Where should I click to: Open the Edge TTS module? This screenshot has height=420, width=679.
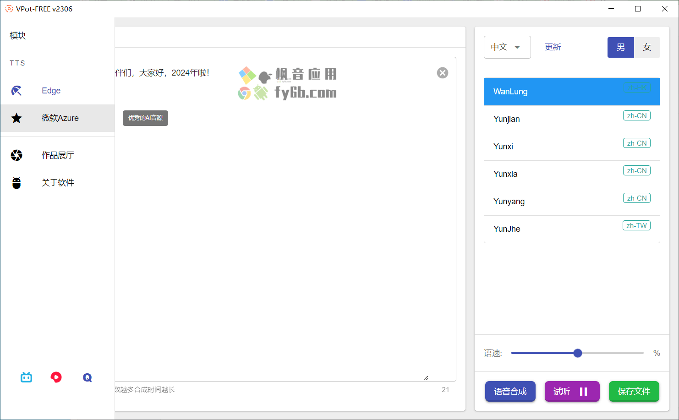tap(57, 91)
